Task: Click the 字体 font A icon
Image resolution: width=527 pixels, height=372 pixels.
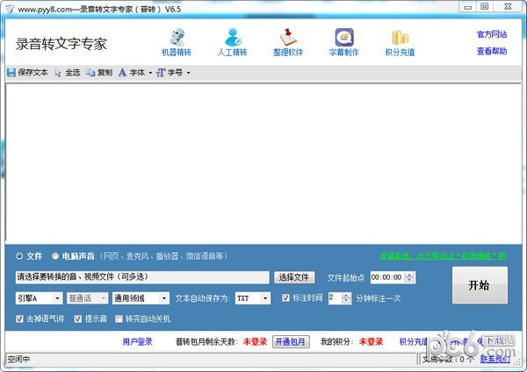Action: click(123, 73)
